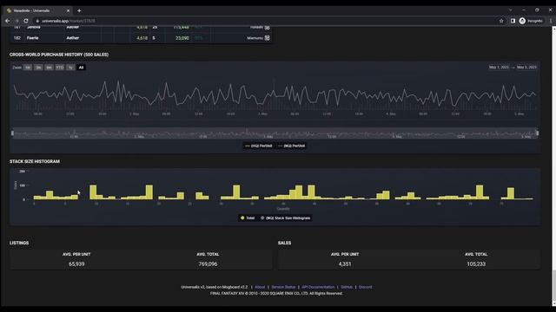Click the sales avg per unit 4,351

coord(345,263)
